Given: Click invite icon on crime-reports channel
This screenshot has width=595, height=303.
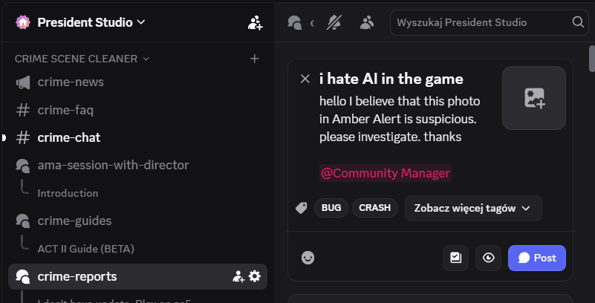Looking at the screenshot, I should (238, 276).
